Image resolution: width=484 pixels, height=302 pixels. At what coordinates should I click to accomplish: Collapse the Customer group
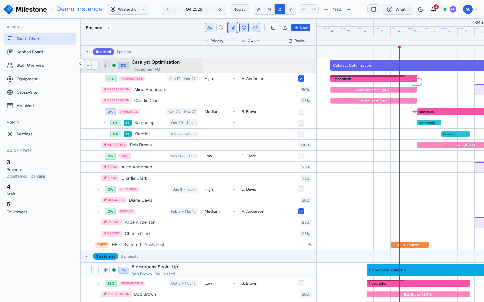pos(87,256)
